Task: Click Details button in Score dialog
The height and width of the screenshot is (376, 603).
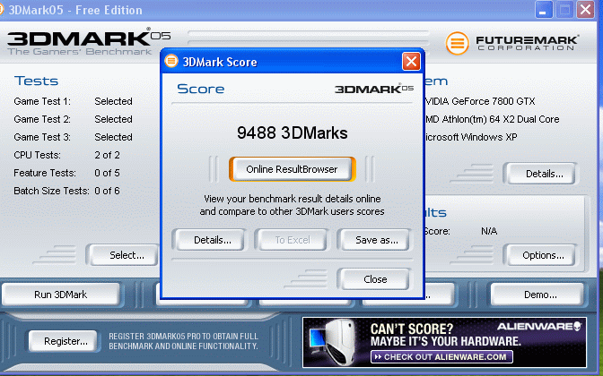Action: (208, 240)
